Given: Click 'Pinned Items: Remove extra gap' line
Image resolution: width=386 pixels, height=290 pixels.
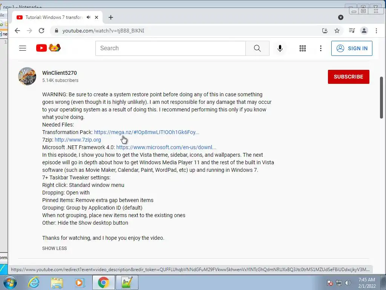Looking at the screenshot, I should pyautogui.click(x=98, y=200).
